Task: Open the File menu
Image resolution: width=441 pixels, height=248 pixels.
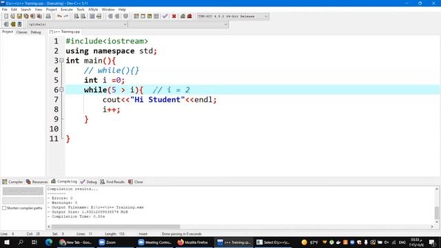Action: click(5, 9)
